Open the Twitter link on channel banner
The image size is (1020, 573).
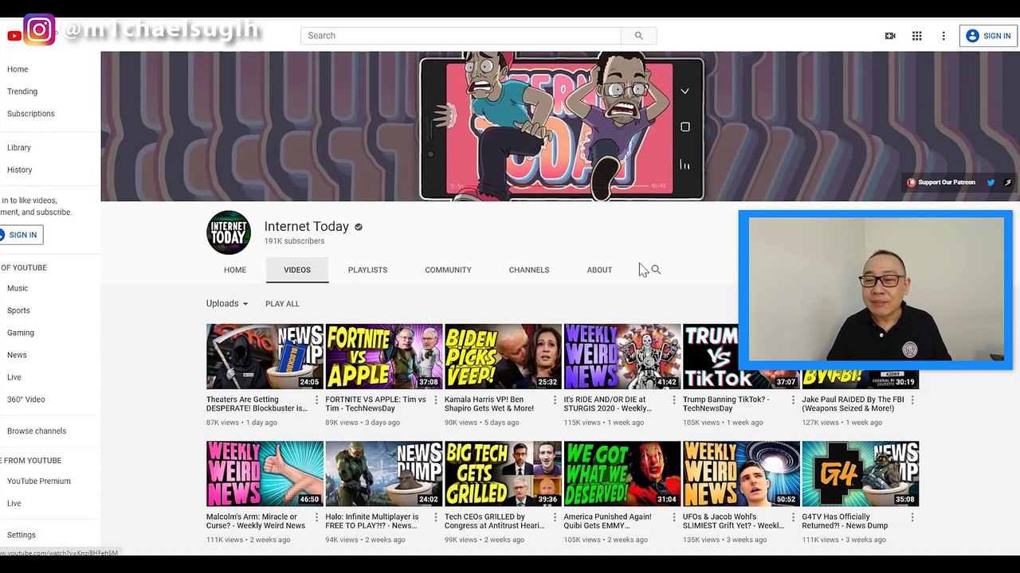(991, 182)
